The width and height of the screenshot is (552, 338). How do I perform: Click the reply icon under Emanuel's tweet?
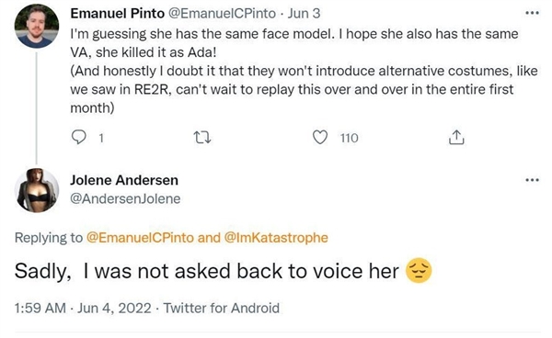click(78, 138)
